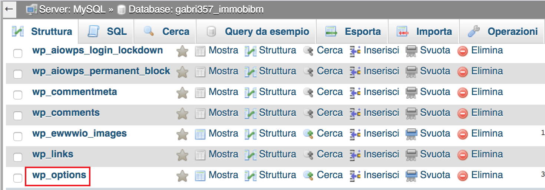Image resolution: width=545 pixels, height=190 pixels.
Task: Open the SQL tab
Action: [x=107, y=32]
